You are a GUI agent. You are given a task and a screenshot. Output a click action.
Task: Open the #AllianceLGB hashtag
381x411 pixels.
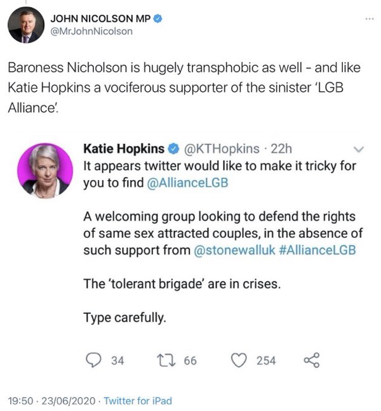tap(317, 250)
